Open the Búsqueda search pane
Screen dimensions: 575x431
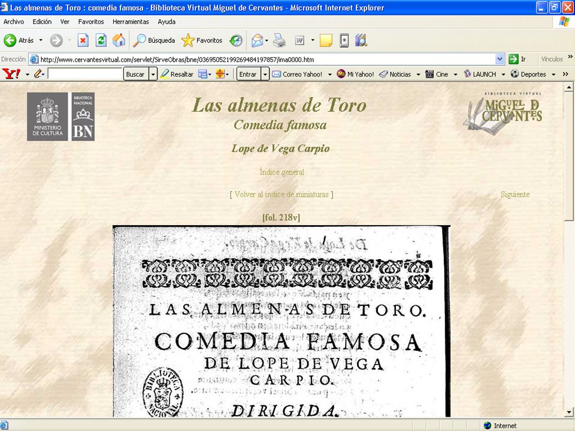click(154, 40)
